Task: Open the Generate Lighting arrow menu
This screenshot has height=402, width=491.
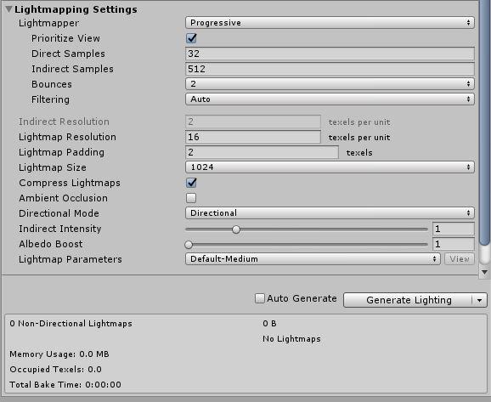Action: (x=480, y=300)
